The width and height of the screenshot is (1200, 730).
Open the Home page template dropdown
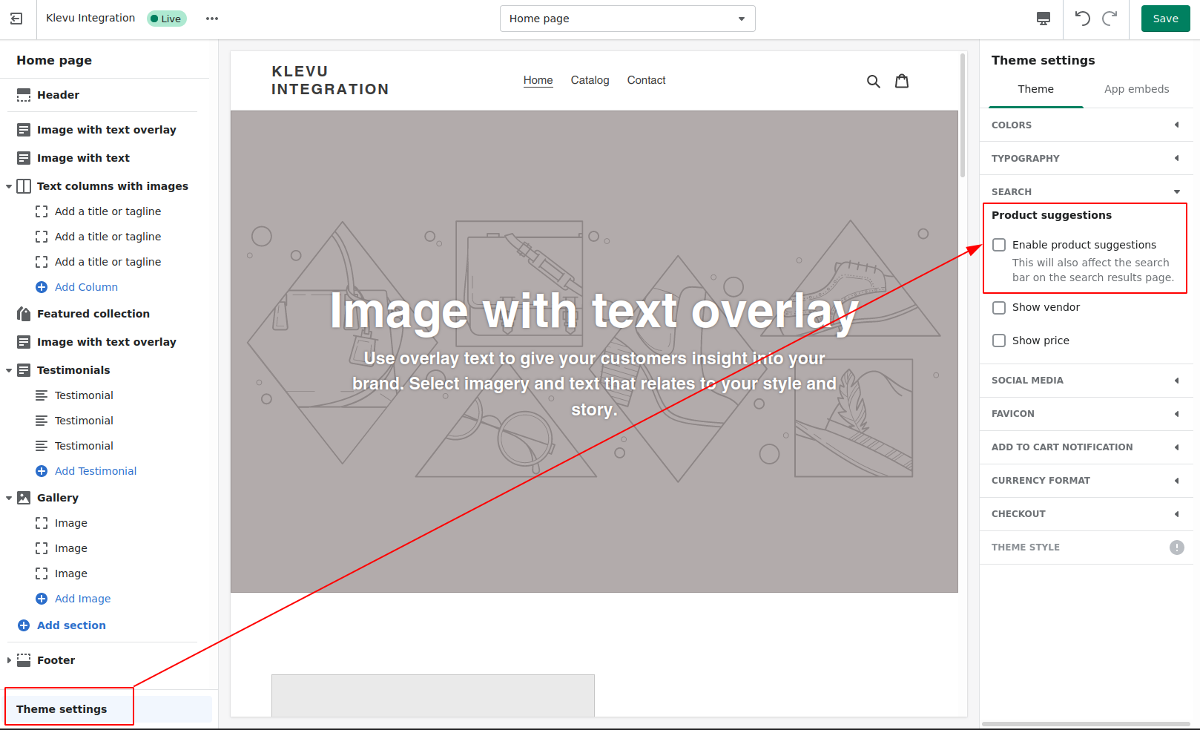click(627, 19)
